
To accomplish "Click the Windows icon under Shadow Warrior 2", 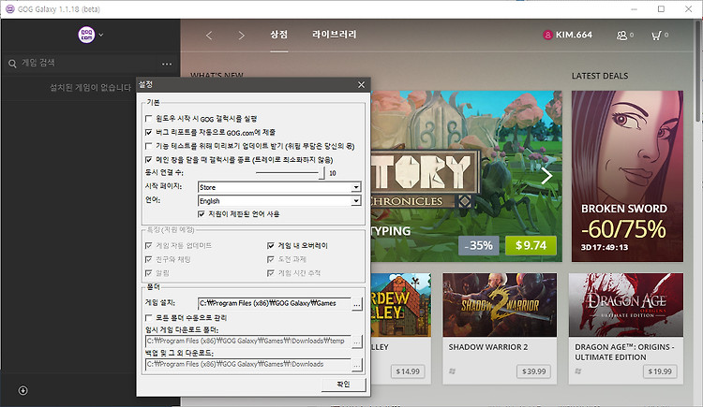I will 452,371.
